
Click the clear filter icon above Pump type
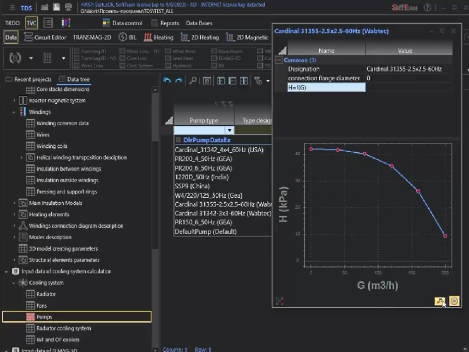click(224, 104)
